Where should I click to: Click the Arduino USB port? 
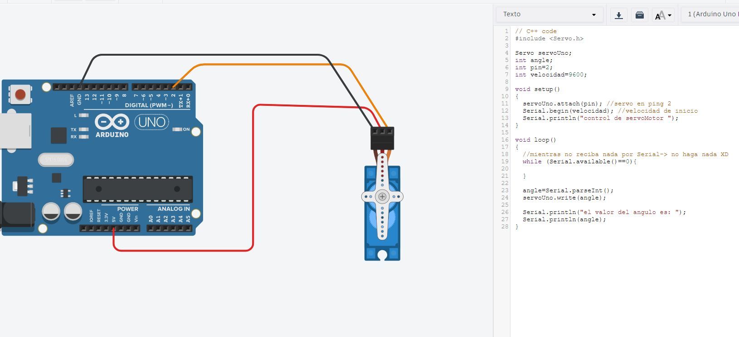pyautogui.click(x=15, y=131)
